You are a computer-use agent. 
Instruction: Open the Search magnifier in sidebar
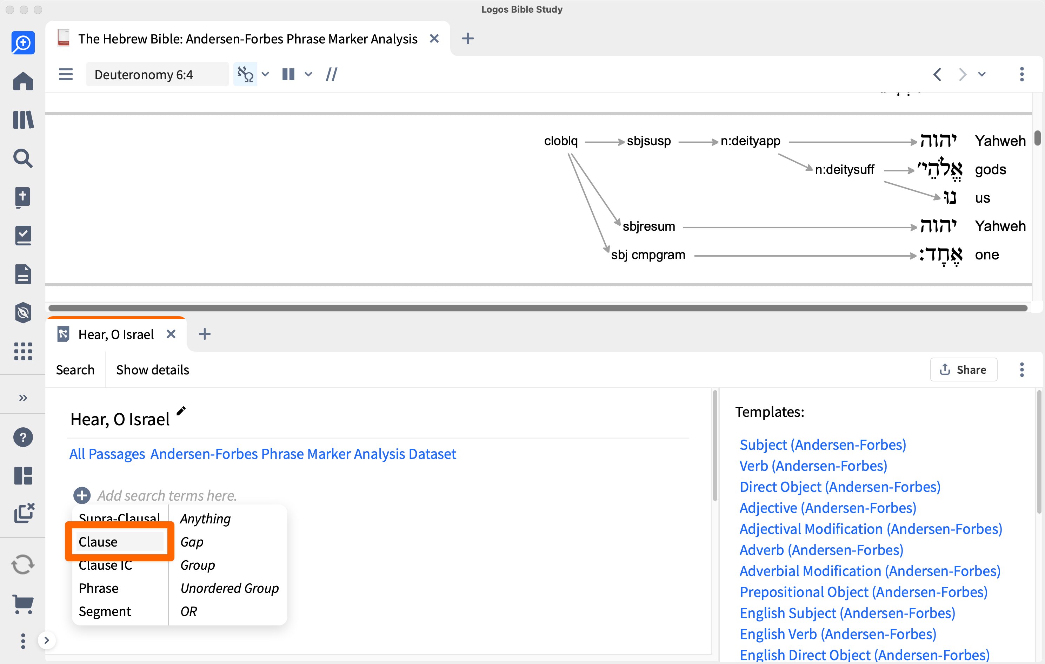point(23,158)
